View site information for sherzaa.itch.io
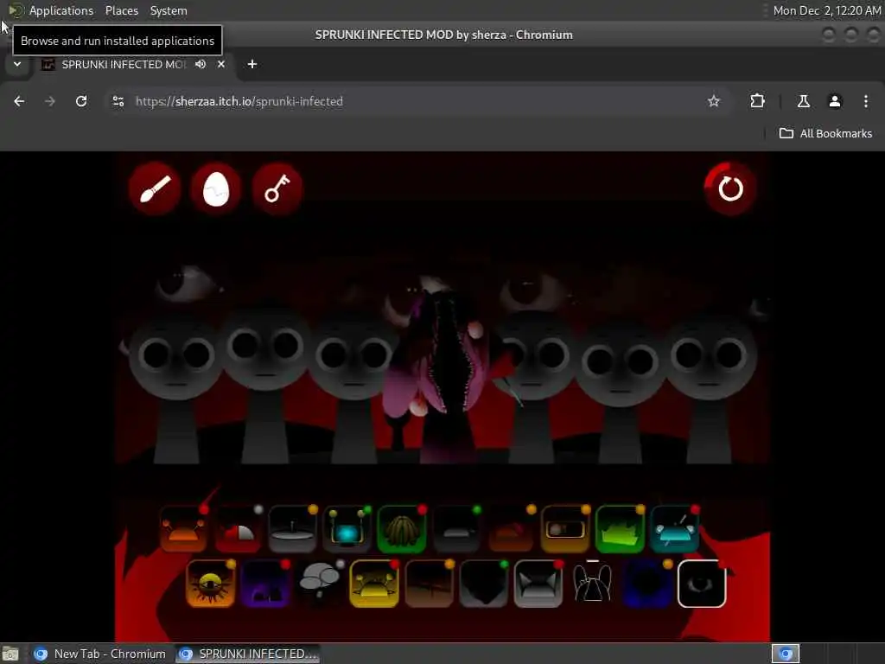Image resolution: width=885 pixels, height=664 pixels. (x=118, y=101)
